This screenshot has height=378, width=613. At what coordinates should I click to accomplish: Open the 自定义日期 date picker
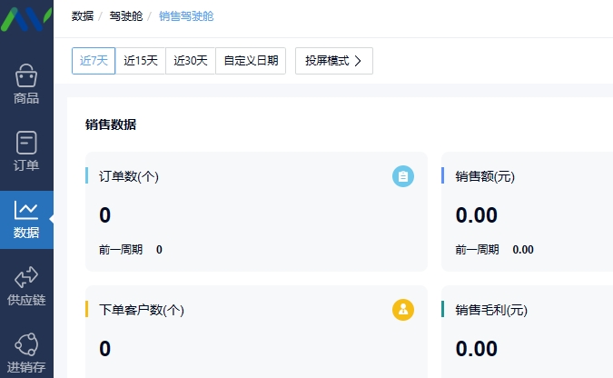click(251, 61)
